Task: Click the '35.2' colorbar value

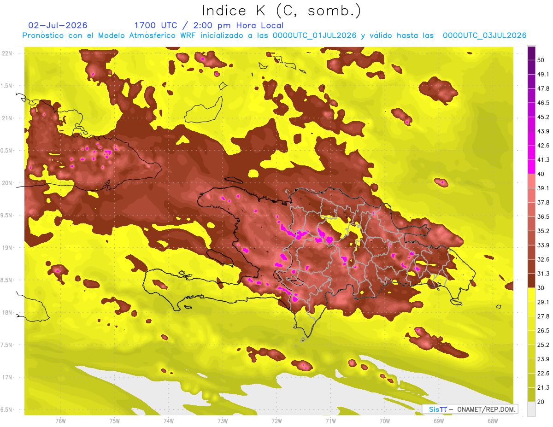Action: 543,231
